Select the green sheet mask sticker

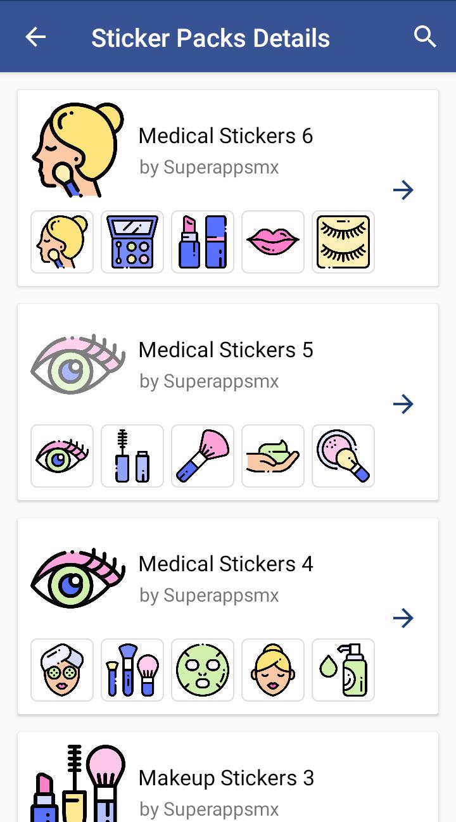point(203,670)
